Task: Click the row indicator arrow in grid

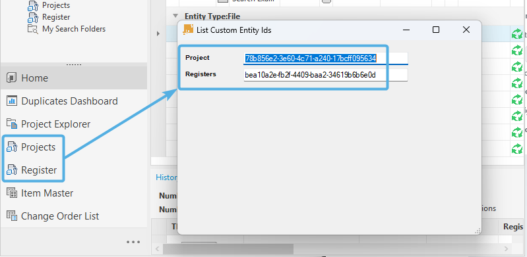Action: point(158,34)
